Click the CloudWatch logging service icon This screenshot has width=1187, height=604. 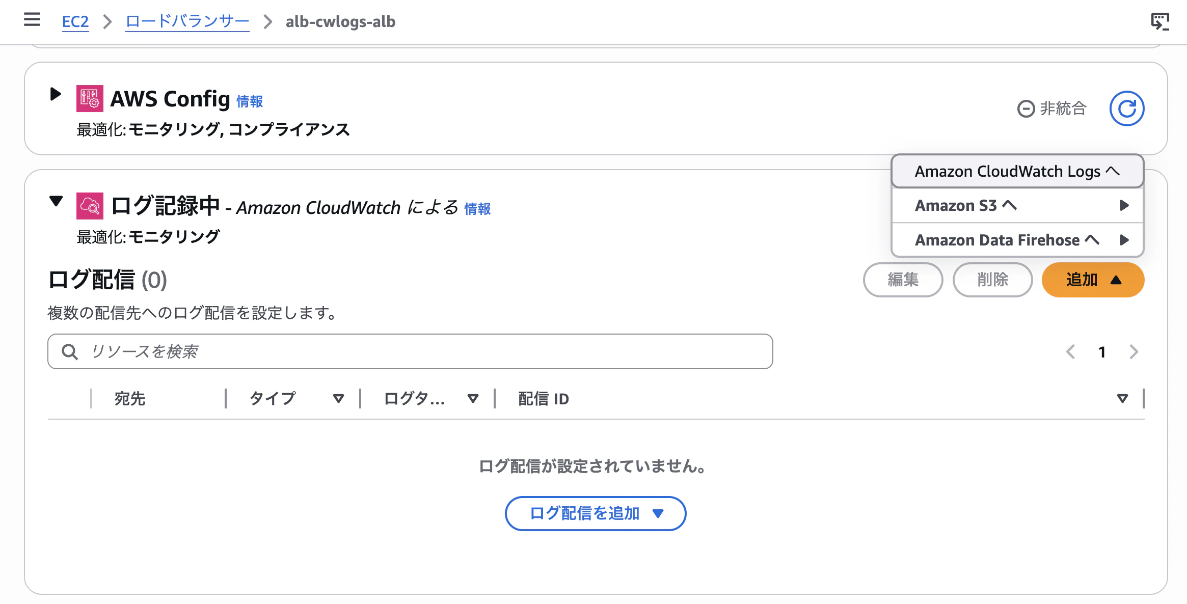coord(90,206)
